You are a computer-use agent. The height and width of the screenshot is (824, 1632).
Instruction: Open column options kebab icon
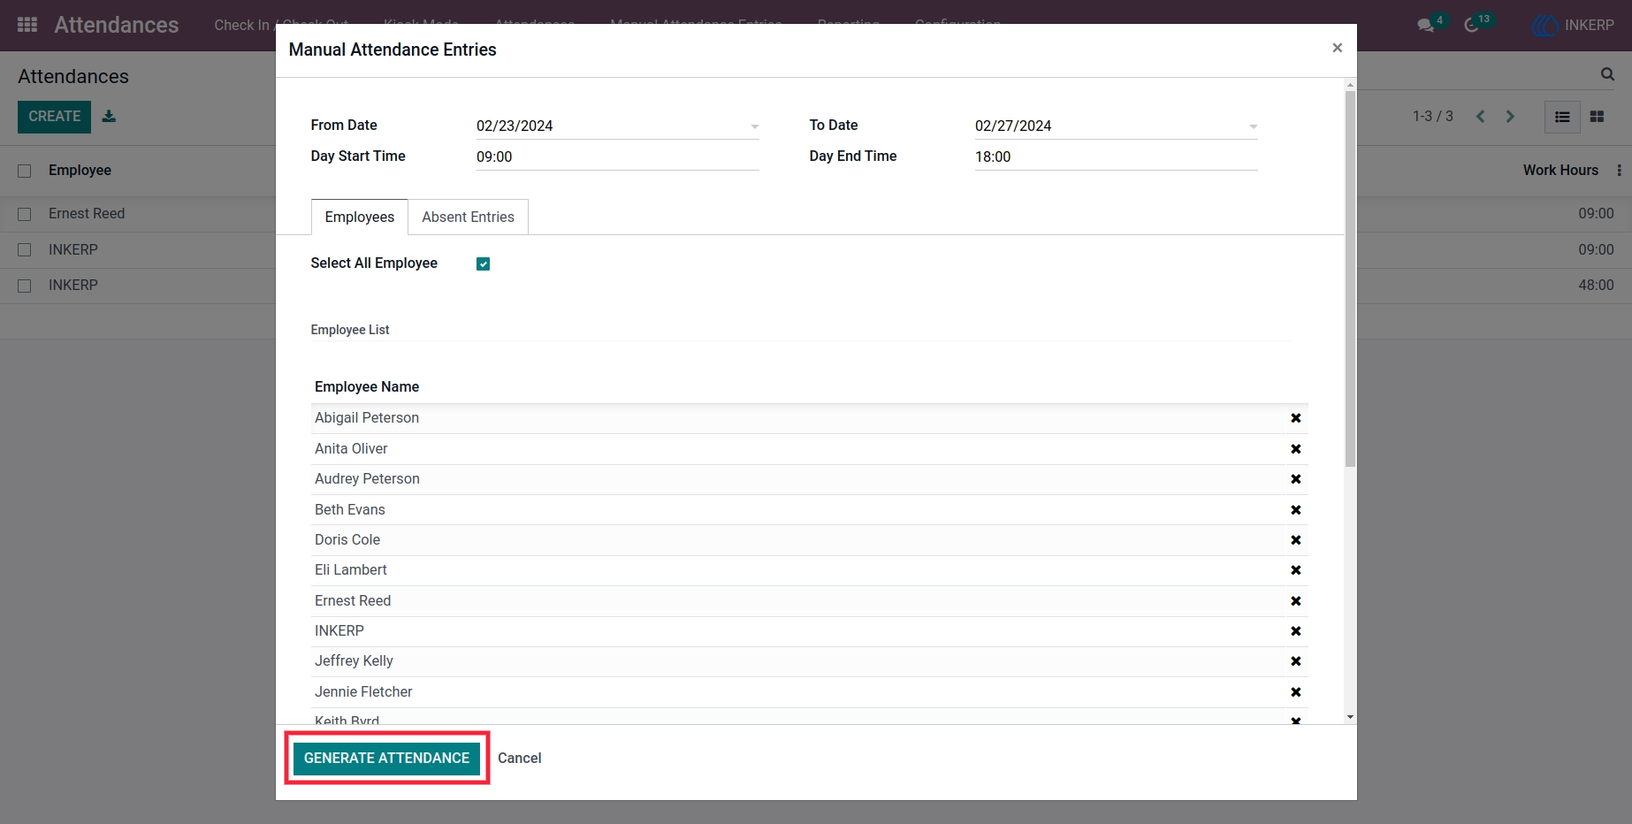[x=1620, y=170]
